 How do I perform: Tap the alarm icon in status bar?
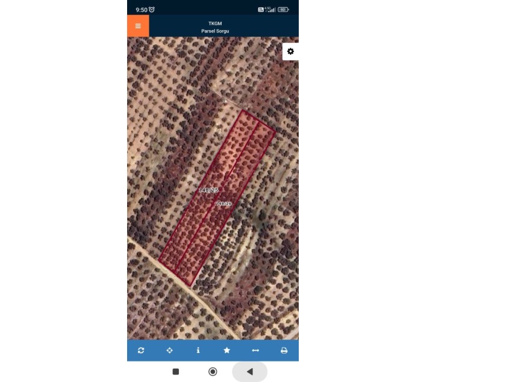152,10
